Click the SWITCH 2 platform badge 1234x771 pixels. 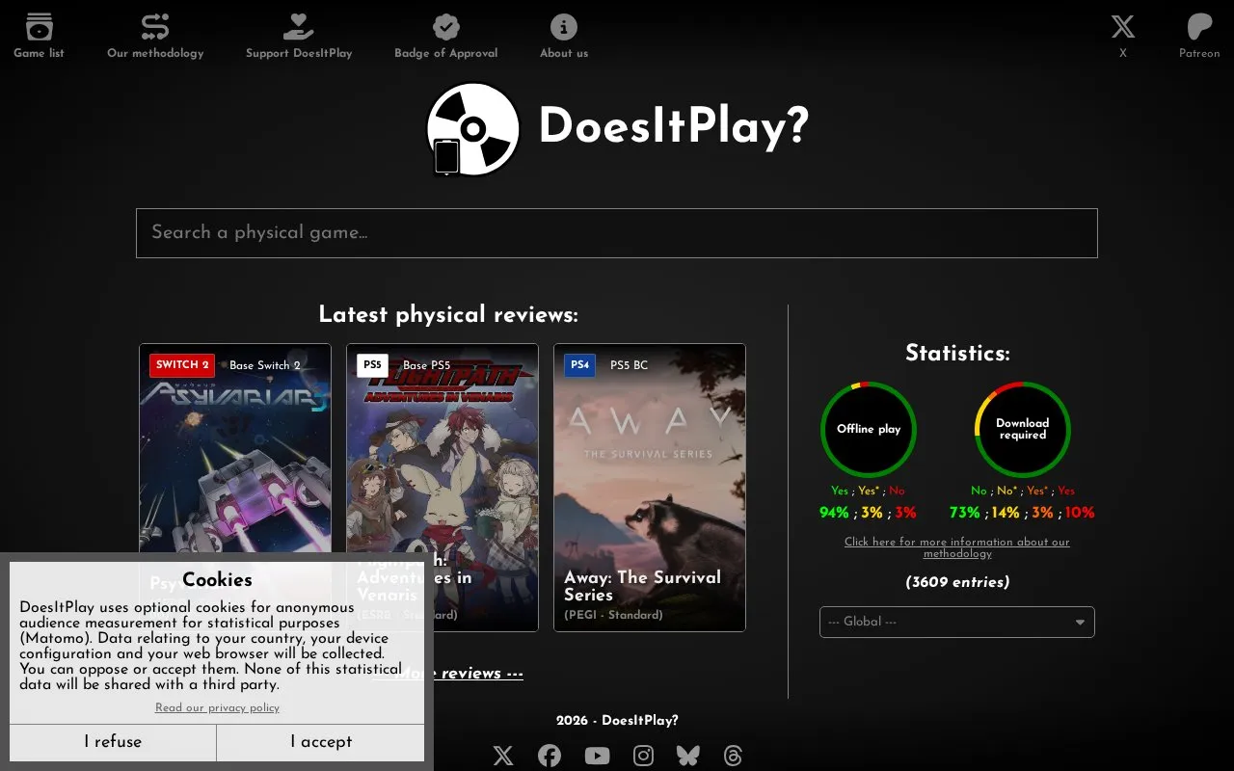click(182, 365)
